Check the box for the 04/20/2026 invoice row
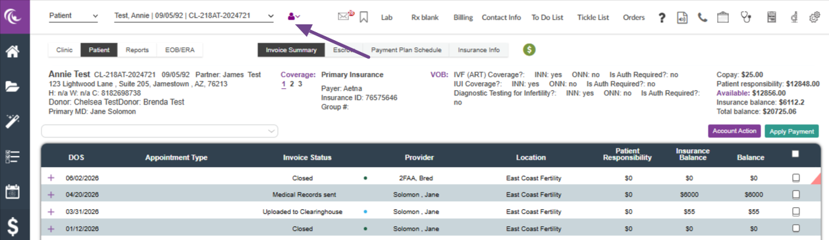The height and width of the screenshot is (240, 829). tap(796, 194)
